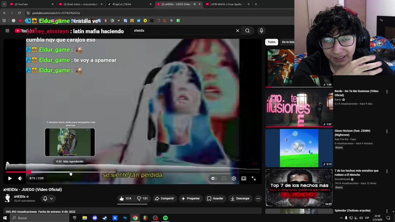
Task: Open the El Mencho Top 7 thumbnail
Action: click(299, 188)
